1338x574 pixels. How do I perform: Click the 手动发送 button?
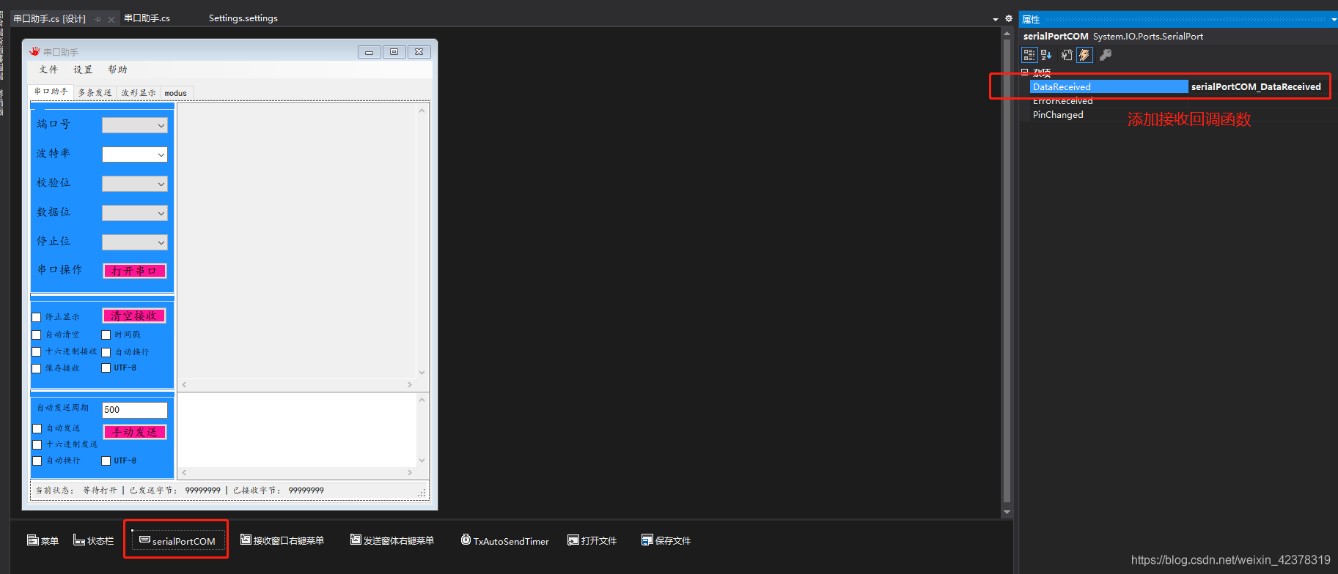tap(135, 432)
